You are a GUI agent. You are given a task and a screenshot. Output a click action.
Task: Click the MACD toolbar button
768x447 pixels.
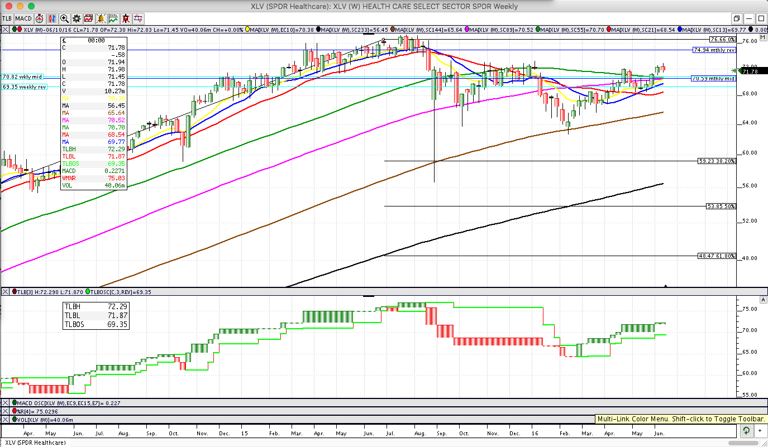click(23, 18)
